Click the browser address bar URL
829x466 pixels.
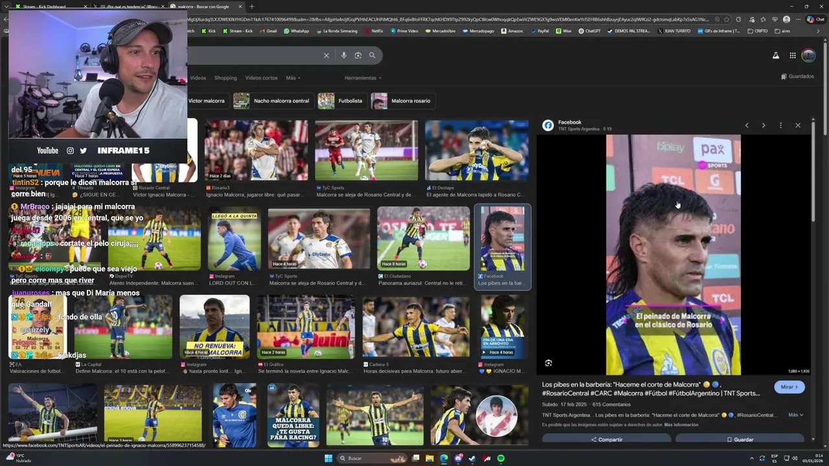coord(447,19)
